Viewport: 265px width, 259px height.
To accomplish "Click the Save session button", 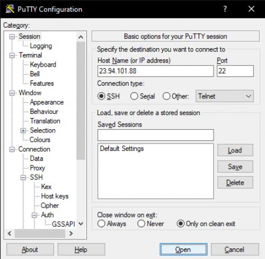I will coord(235,166).
